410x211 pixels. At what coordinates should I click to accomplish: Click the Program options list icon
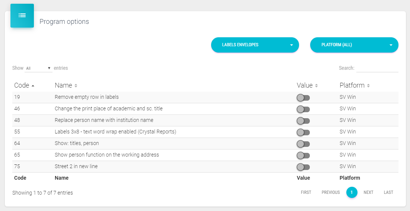pyautogui.click(x=22, y=16)
